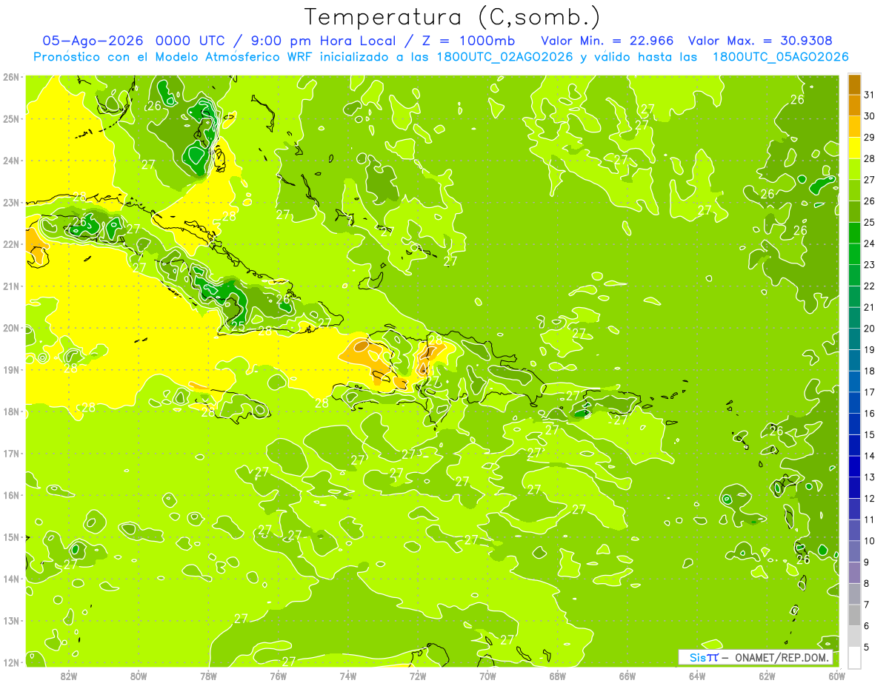
Task: Click the 18N latitude label
Action: click(11, 411)
